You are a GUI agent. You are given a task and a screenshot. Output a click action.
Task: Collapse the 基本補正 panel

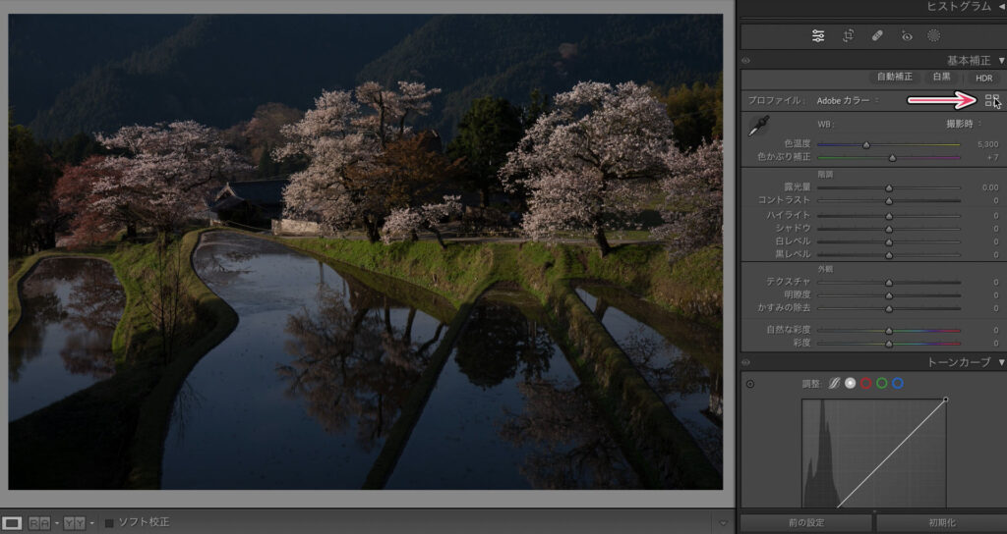point(1001,60)
